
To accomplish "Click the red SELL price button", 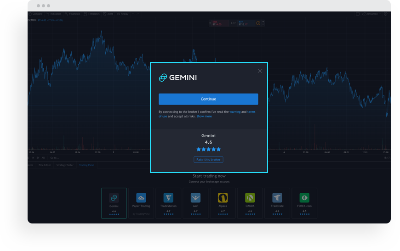I will pyautogui.click(x=220, y=23).
